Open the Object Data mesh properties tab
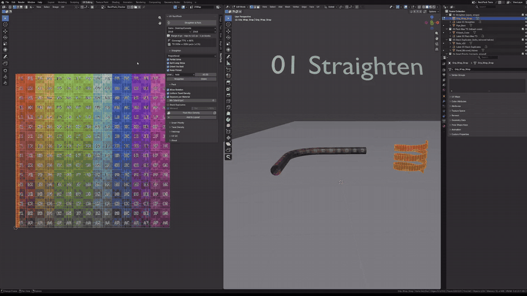Image resolution: width=527 pixels, height=296 pixels. [x=444, y=121]
